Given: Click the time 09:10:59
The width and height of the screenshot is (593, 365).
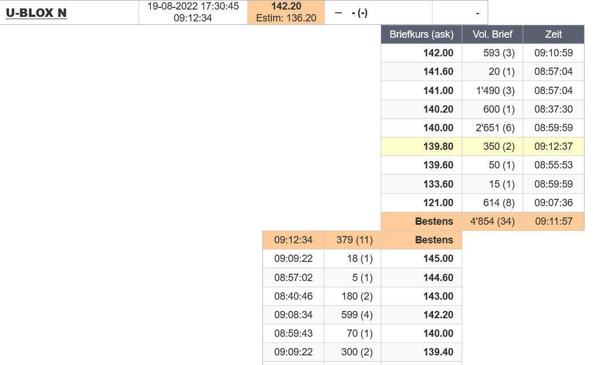Looking at the screenshot, I should pyautogui.click(x=553, y=53).
